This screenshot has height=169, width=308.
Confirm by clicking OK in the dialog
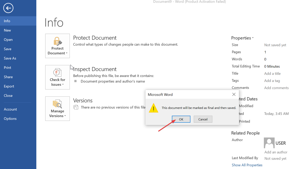tap(181, 119)
